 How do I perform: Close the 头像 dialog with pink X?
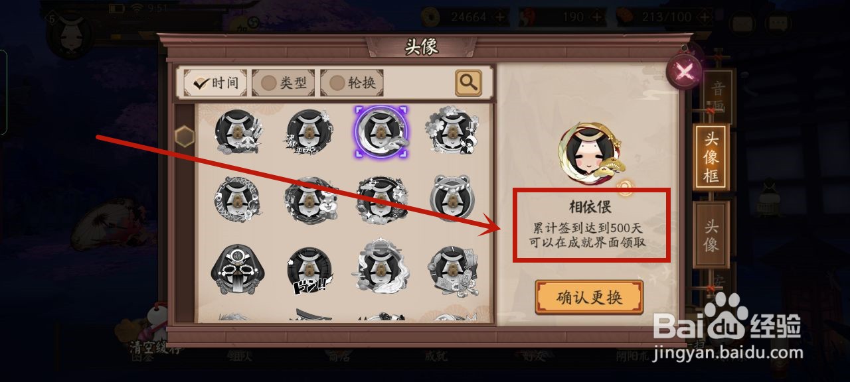tap(685, 70)
